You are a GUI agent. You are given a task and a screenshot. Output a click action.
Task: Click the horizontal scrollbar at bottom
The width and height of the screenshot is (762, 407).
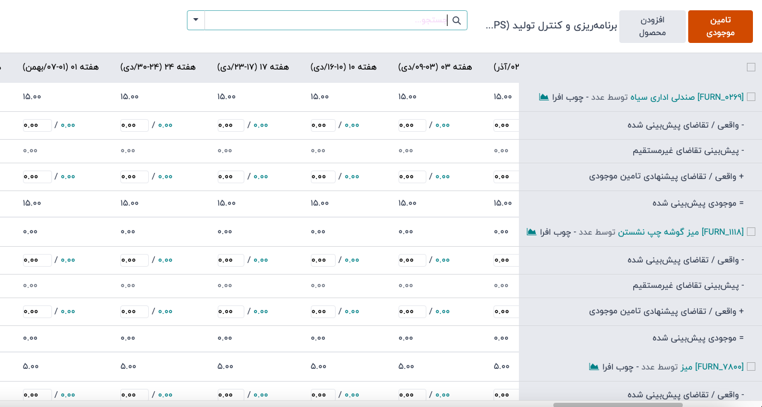point(617,404)
